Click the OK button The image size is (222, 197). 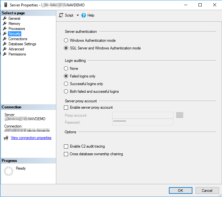[x=180, y=190]
